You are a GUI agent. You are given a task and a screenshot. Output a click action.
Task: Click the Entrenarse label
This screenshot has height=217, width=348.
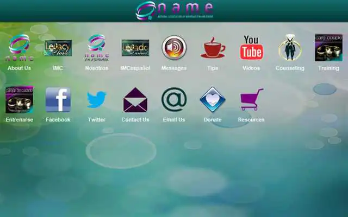click(x=20, y=120)
